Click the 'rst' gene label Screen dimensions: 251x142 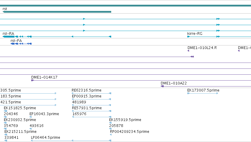(x=5, y=9)
